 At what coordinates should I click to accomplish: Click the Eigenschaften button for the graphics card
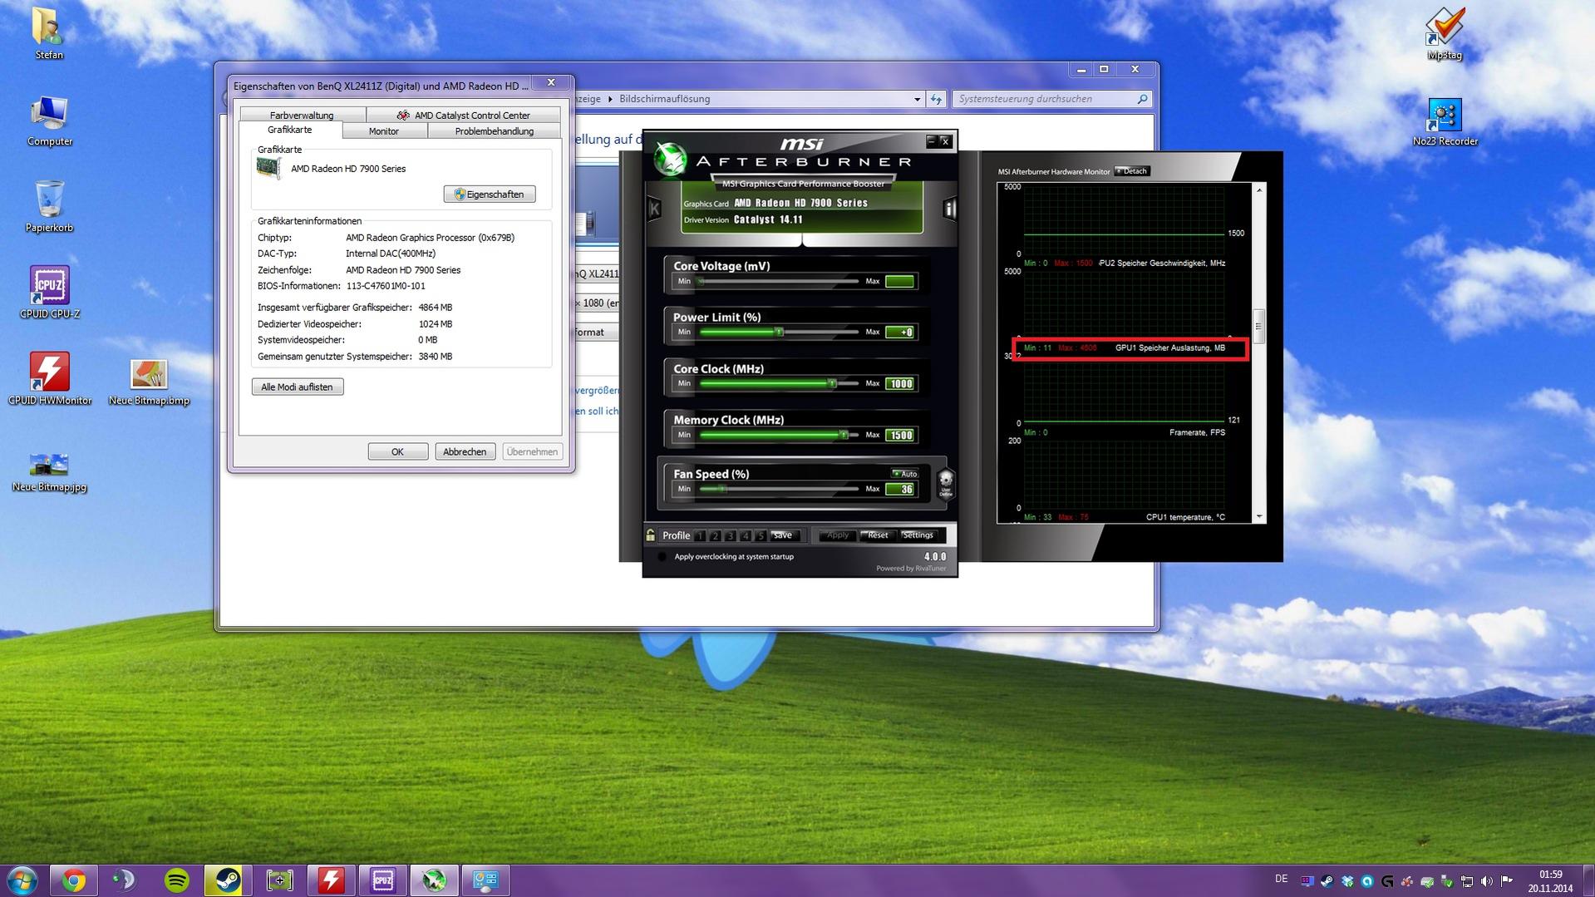490,195
